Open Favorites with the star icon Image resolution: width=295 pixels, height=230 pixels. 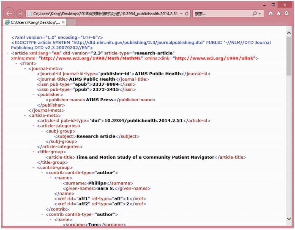click(279, 14)
